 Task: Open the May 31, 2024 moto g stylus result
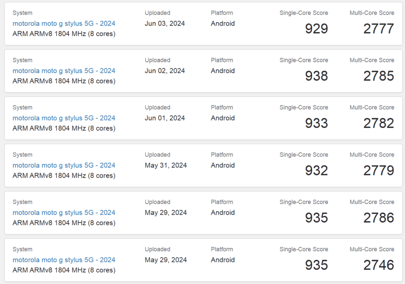click(64, 166)
